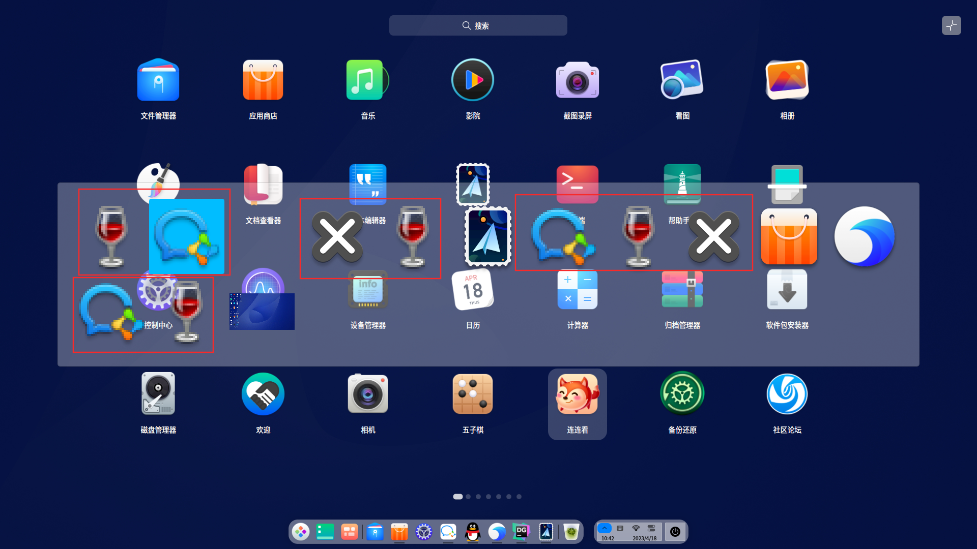
Task: Open Wi-Fi network tray icon
Action: (636, 528)
